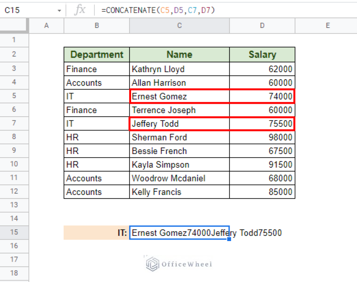This screenshot has width=357, height=282.
Task: Select cell containing Kelly Francis
Action: 179,192
